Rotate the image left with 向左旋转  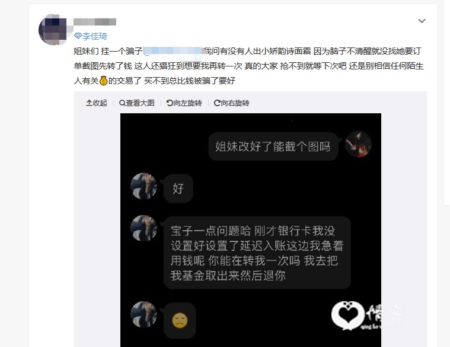pos(184,103)
